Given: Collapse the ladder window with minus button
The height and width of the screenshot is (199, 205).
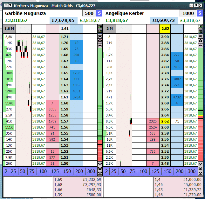Looking at the screenshot, I should pos(6,6).
